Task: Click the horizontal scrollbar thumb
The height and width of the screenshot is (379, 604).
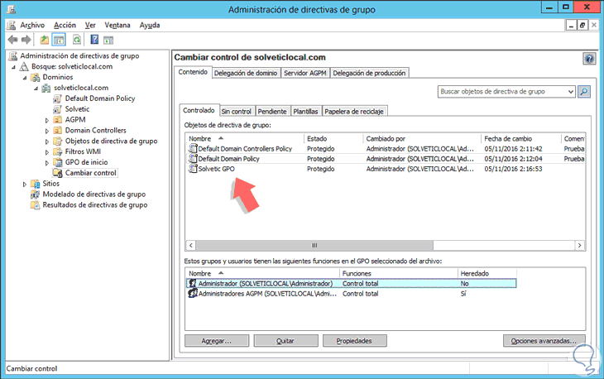Action: [314, 245]
